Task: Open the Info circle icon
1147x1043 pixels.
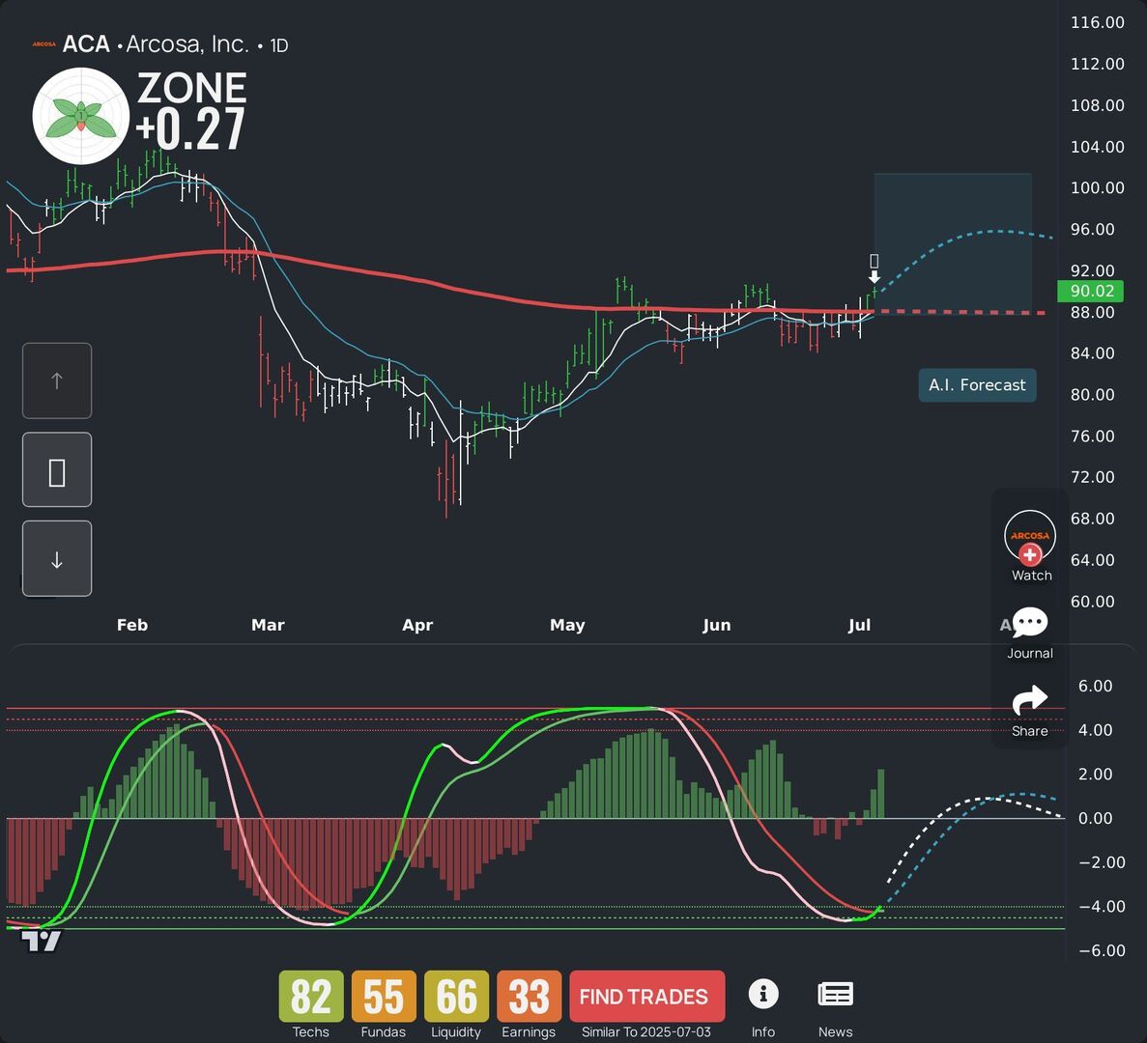Action: click(x=763, y=994)
